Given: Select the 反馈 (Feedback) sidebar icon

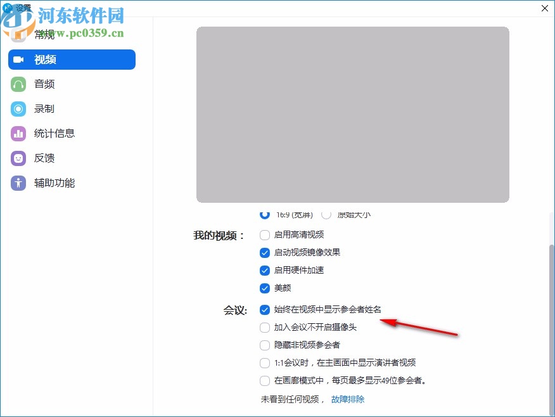Looking at the screenshot, I should (18, 158).
